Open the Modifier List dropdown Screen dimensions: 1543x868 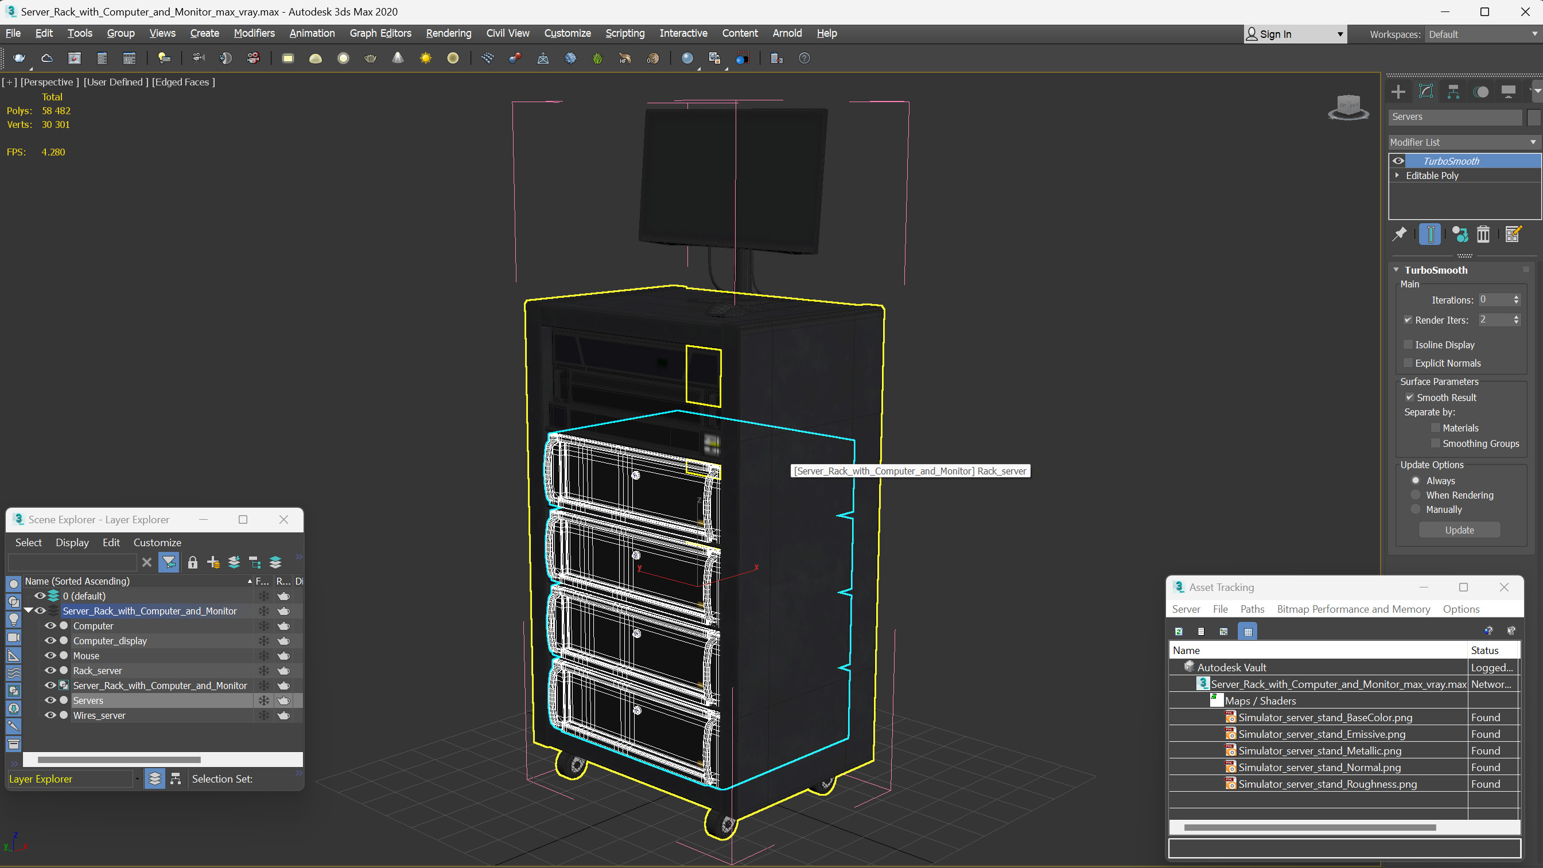[x=1463, y=142]
